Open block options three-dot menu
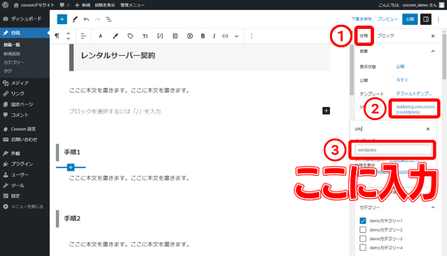447x256 pixels. coord(251,36)
